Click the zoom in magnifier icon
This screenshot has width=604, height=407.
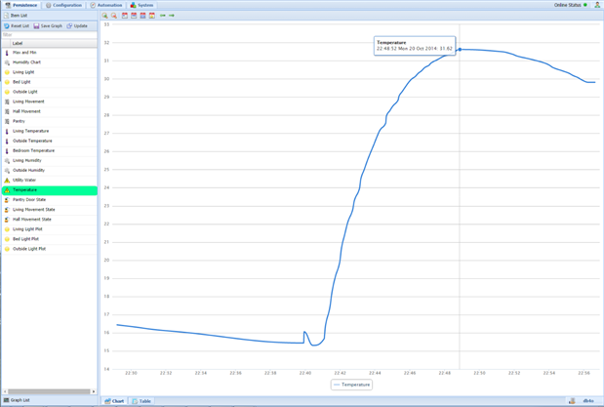click(104, 16)
